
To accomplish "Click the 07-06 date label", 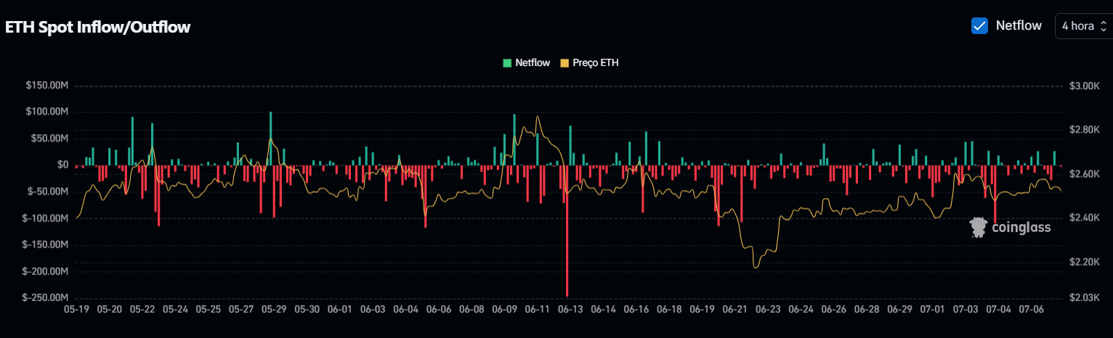I will coord(1032,309).
